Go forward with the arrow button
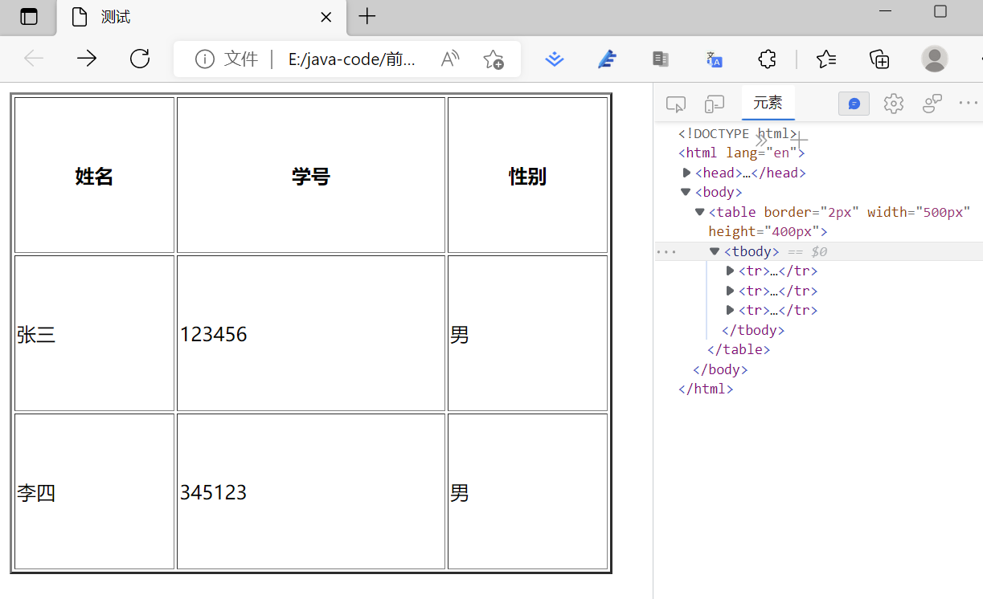The width and height of the screenshot is (983, 599). click(87, 59)
